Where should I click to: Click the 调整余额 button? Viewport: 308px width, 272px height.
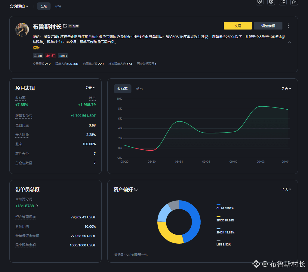click(x=268, y=26)
